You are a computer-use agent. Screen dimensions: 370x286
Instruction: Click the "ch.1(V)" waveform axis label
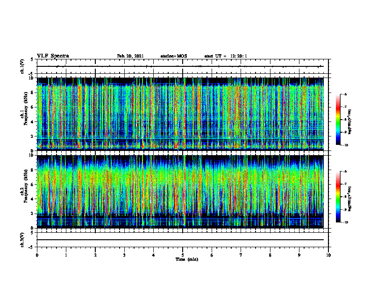(22, 66)
